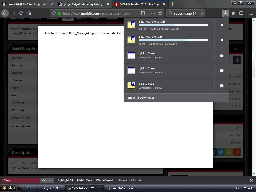Click scrollbar up arrow
Image resolution: width=256 pixels, height=192 pixels.
pos(254,20)
